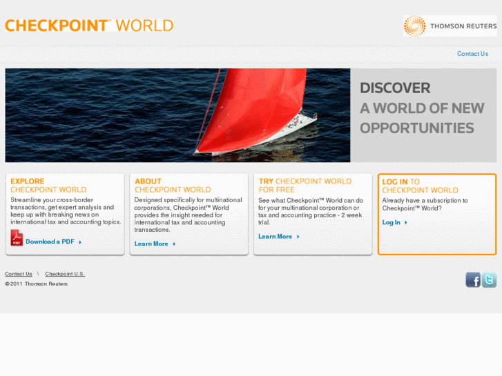The width and height of the screenshot is (502, 376).
Task: Click the arrow next to About's Learn More
Action: tap(174, 244)
